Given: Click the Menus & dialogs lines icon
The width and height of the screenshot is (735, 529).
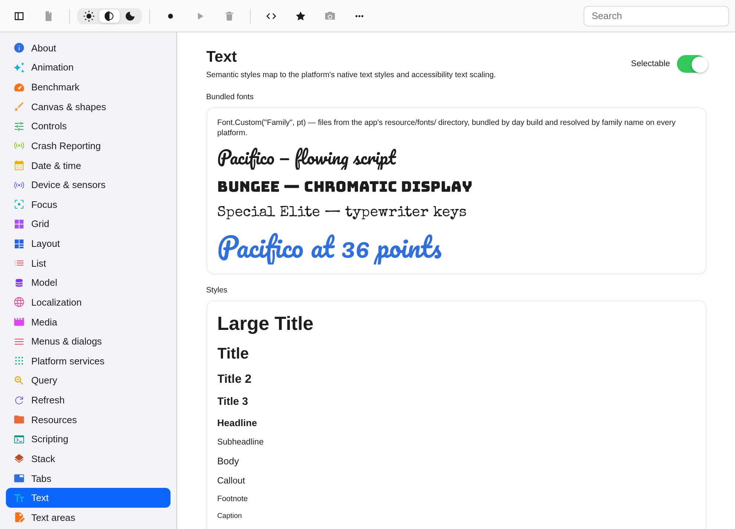Looking at the screenshot, I should [19, 342].
